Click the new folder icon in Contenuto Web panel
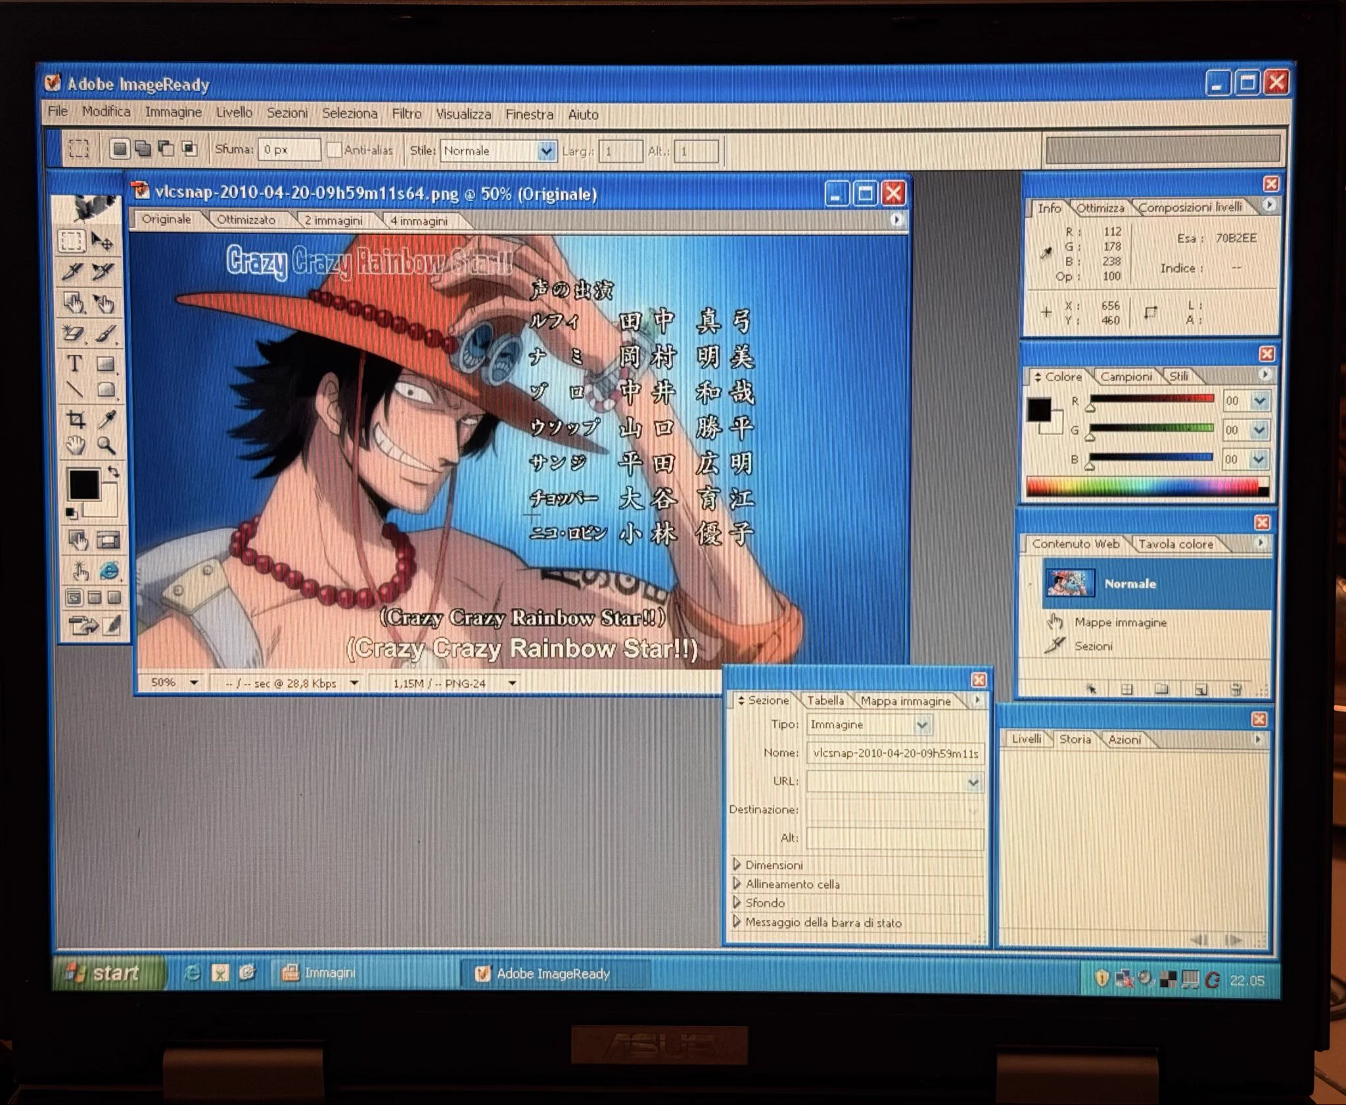The height and width of the screenshot is (1105, 1346). 1161,689
